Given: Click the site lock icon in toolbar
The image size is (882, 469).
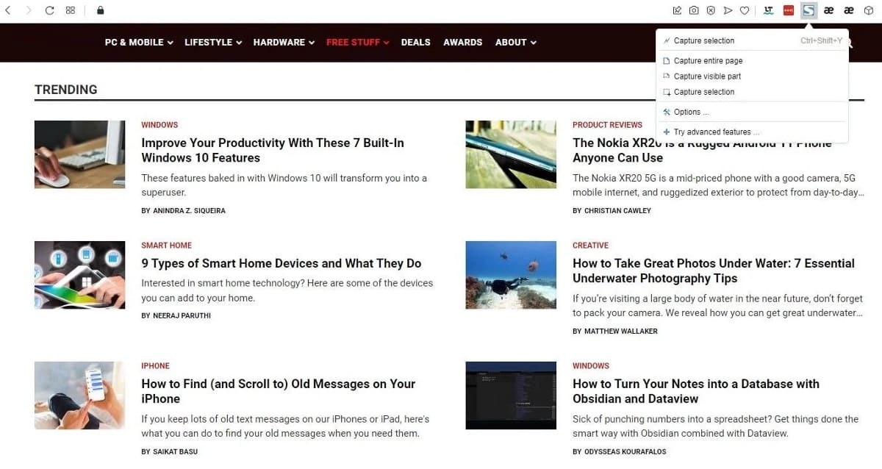Looking at the screenshot, I should click(x=101, y=10).
